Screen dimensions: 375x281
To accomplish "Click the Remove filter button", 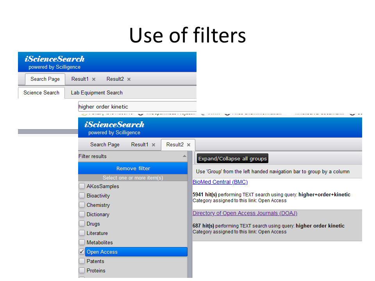I will point(133,168).
